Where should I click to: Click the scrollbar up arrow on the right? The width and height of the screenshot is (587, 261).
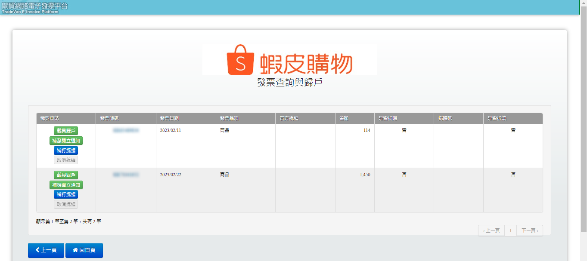coord(584,3)
